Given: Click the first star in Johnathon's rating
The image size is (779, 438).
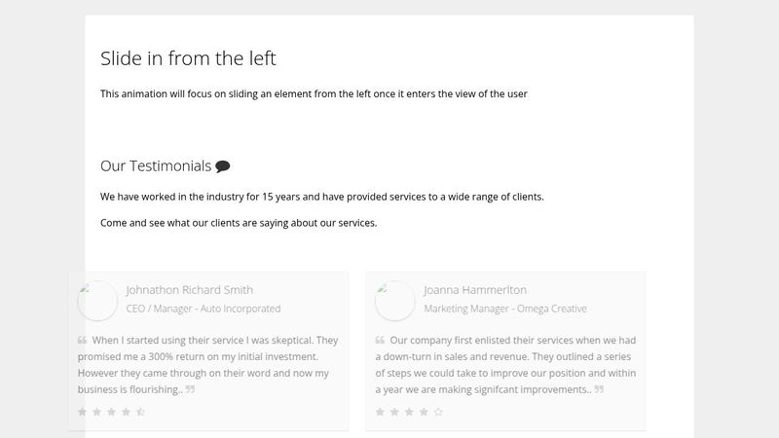Looking at the screenshot, I should [x=83, y=412].
